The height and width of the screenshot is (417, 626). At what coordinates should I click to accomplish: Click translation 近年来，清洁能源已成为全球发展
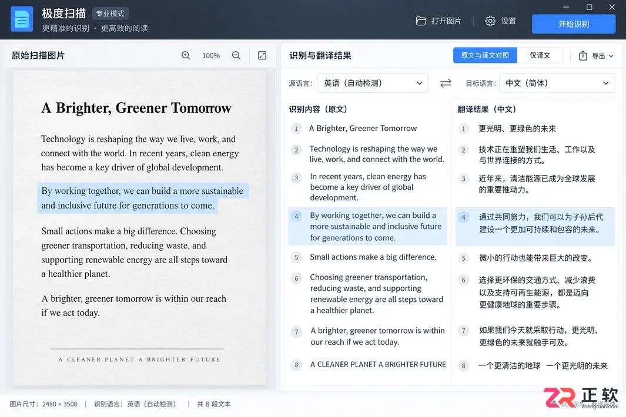click(537, 184)
